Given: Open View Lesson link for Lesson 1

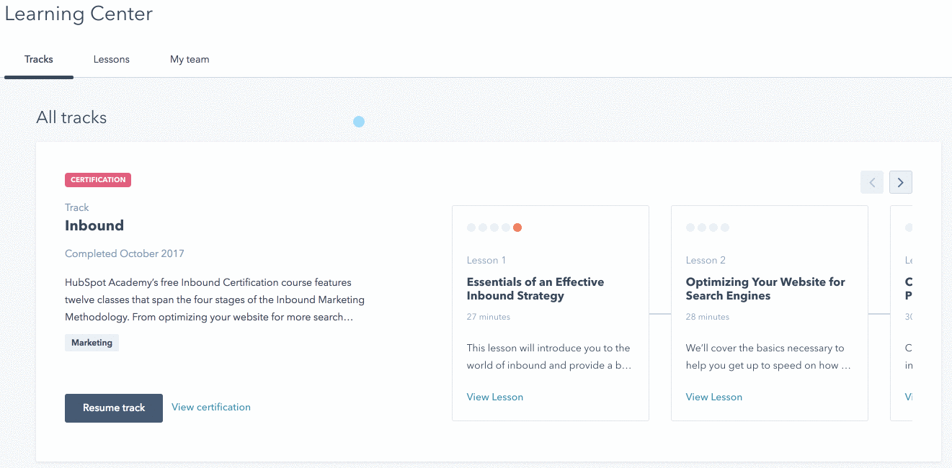Looking at the screenshot, I should [495, 397].
